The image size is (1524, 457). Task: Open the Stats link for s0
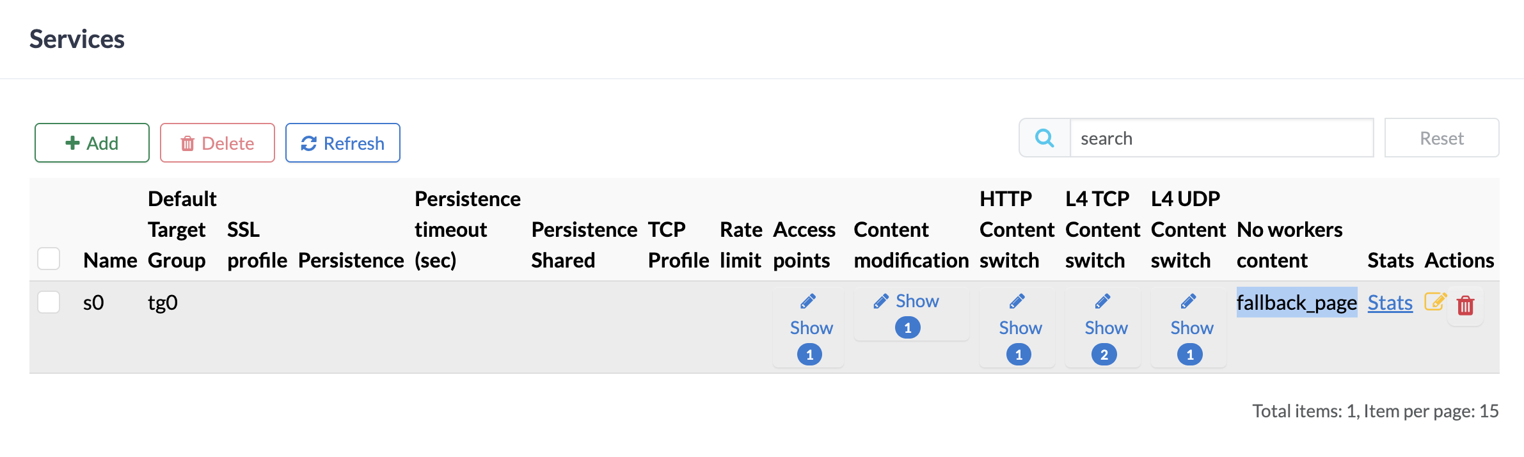[x=1390, y=303]
